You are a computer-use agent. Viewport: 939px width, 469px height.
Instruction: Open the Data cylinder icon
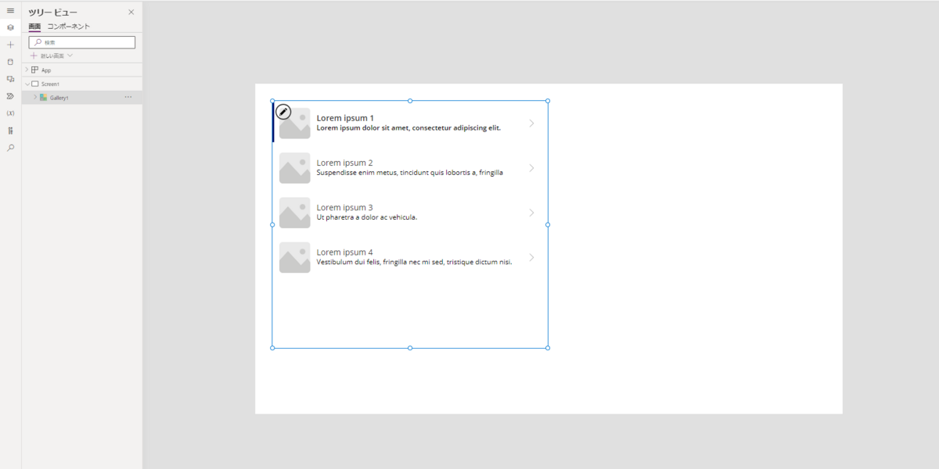[10, 62]
